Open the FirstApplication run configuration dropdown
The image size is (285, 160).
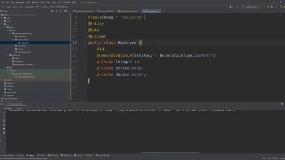coord(251,7)
